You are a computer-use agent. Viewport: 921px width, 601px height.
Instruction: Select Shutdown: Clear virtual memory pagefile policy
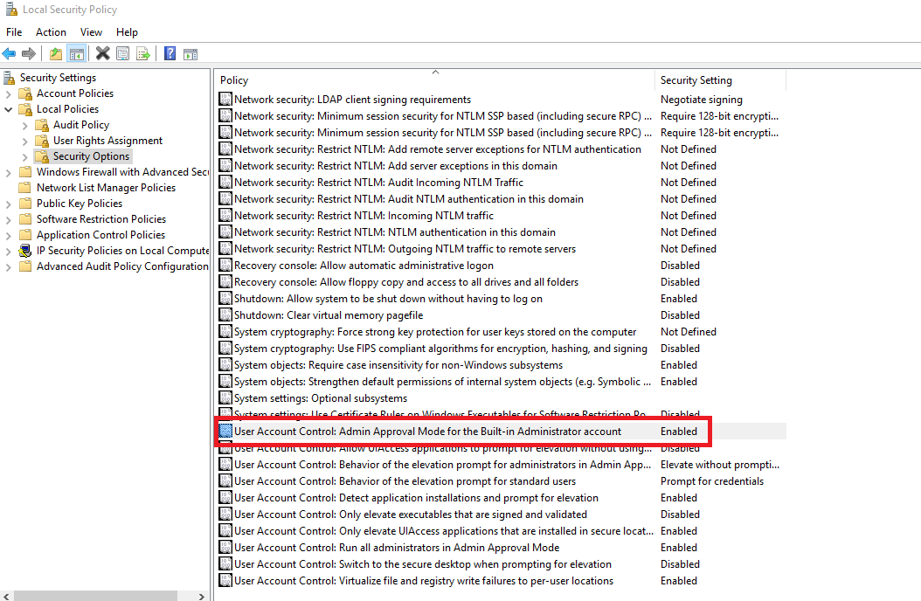coord(328,315)
